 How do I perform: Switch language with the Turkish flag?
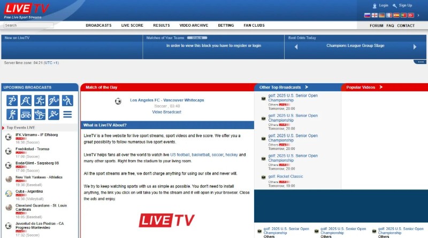point(411,15)
